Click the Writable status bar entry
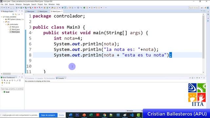The image size is (210, 118). [130, 111]
